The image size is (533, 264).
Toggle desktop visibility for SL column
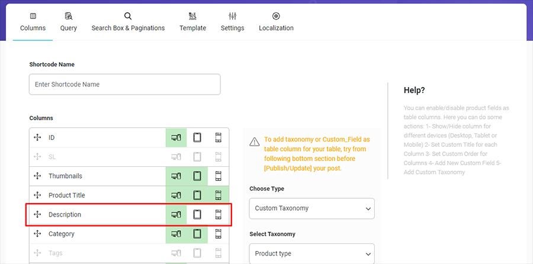pyautogui.click(x=176, y=157)
